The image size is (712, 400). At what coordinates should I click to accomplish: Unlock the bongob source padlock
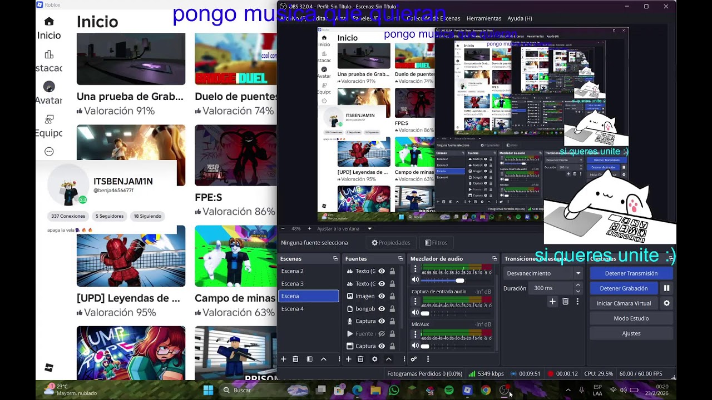point(392,309)
